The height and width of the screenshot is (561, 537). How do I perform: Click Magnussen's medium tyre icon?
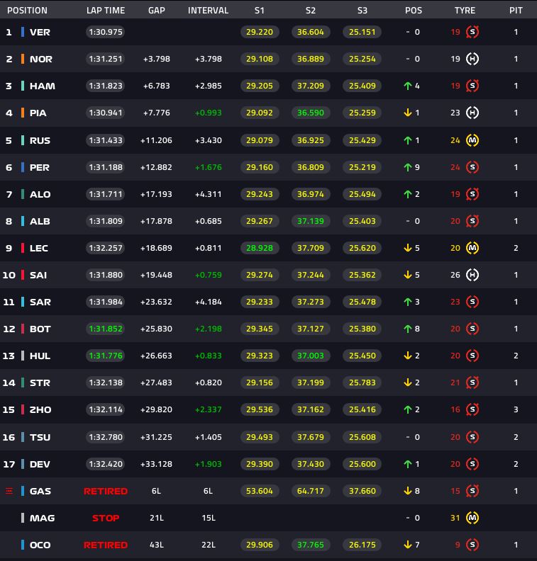(472, 518)
